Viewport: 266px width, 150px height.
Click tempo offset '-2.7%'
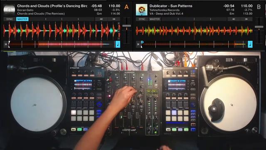coord(249,10)
